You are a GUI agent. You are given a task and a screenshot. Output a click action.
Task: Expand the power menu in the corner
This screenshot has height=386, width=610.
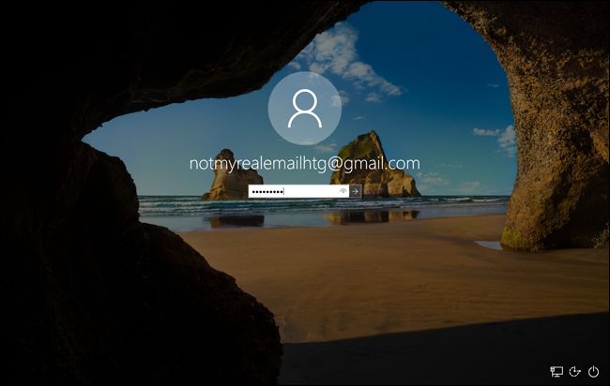(x=593, y=372)
